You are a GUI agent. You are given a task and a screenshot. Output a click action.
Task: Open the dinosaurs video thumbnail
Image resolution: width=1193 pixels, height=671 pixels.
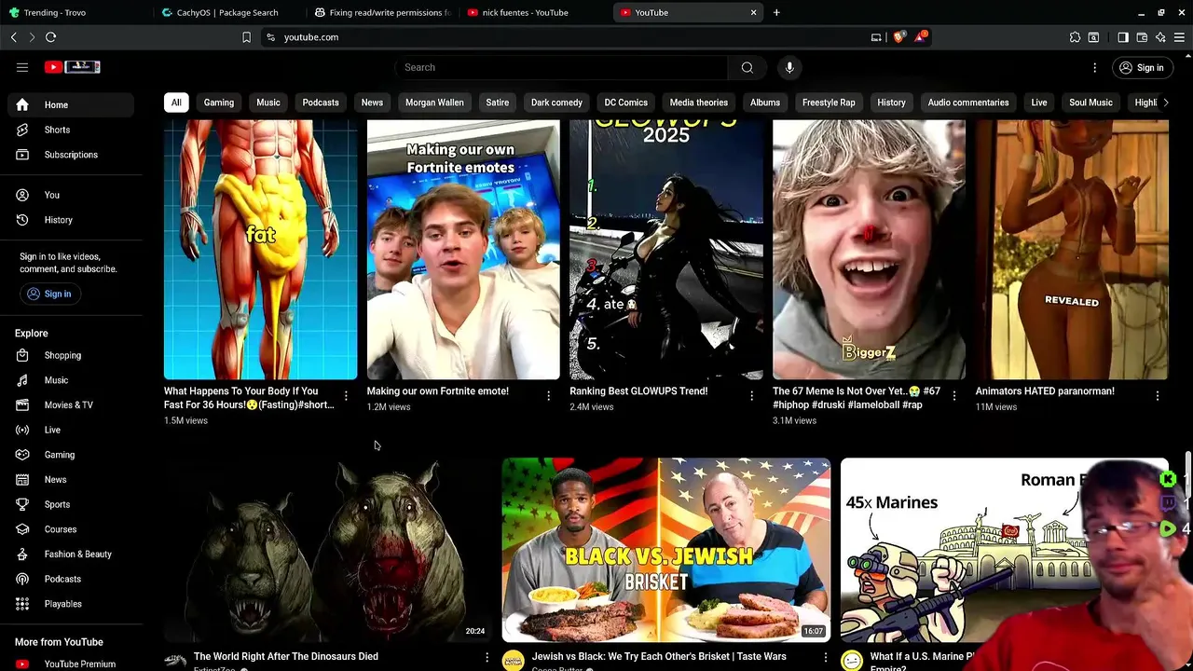click(x=328, y=550)
